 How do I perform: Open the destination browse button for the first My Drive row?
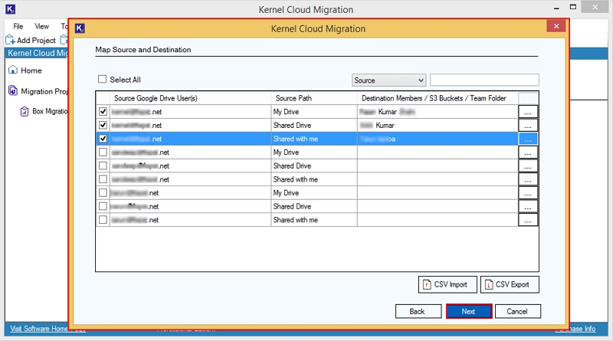pos(528,112)
